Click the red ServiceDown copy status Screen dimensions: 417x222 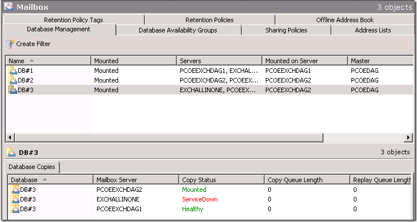[x=200, y=199]
